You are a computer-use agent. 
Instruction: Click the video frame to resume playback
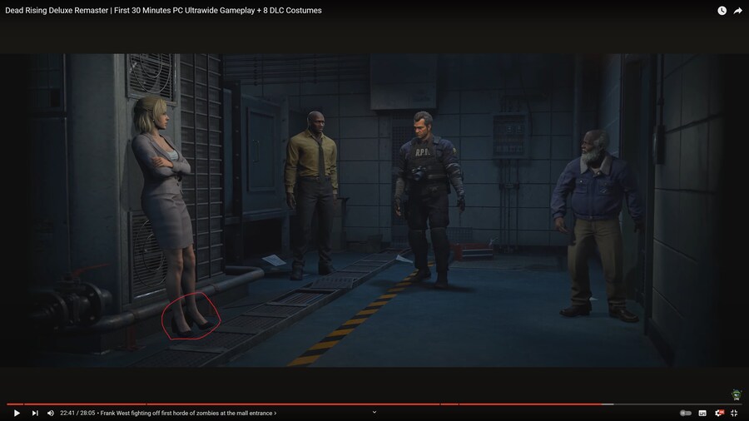(374, 210)
